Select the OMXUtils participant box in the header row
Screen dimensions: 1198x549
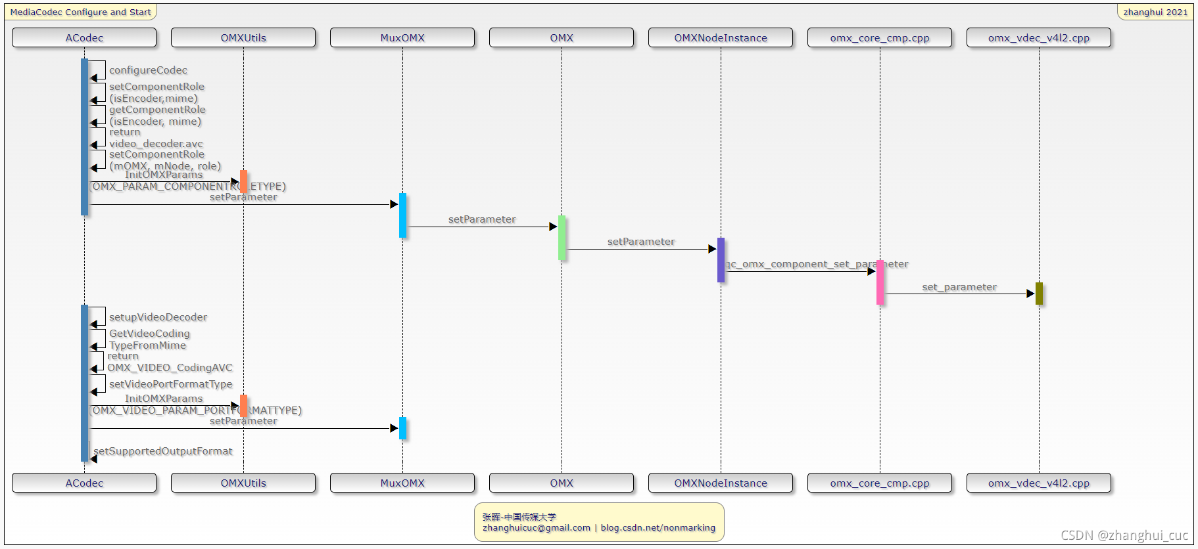(x=243, y=37)
